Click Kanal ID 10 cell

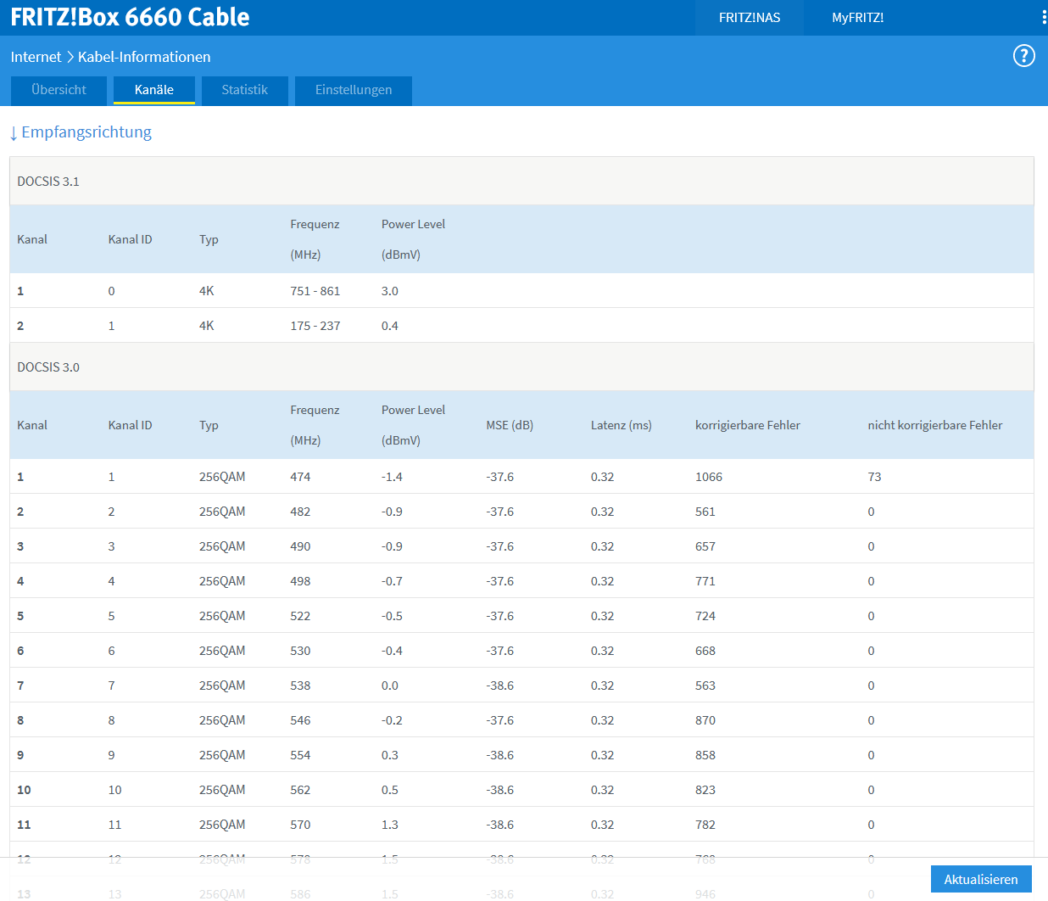click(115, 790)
